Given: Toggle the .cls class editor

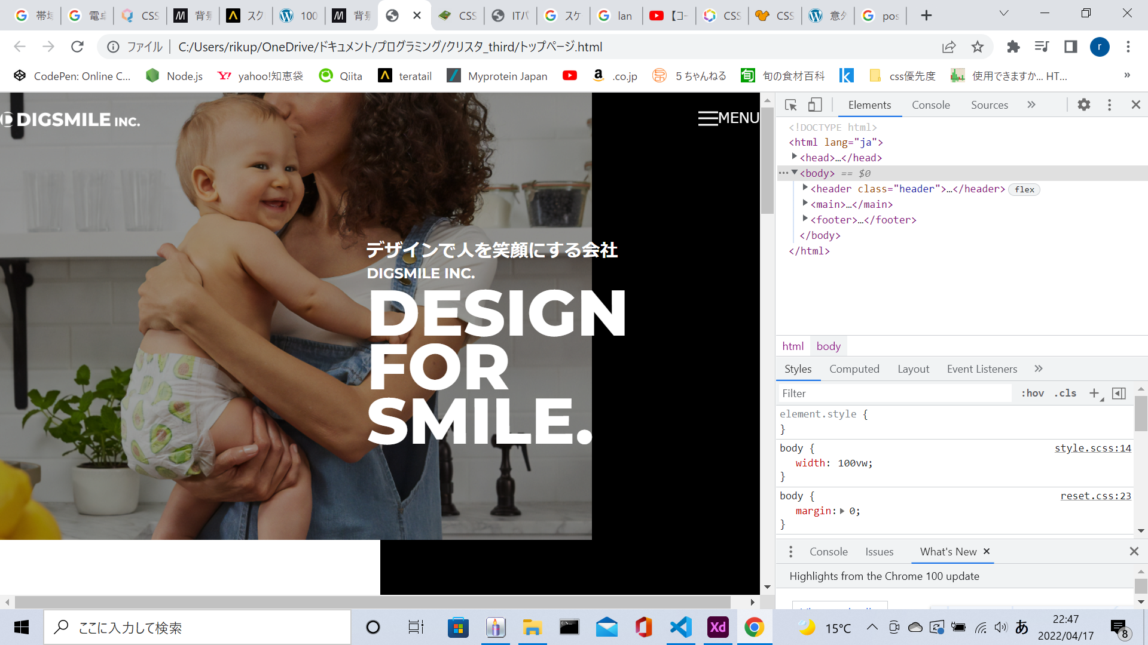Looking at the screenshot, I should pyautogui.click(x=1065, y=393).
